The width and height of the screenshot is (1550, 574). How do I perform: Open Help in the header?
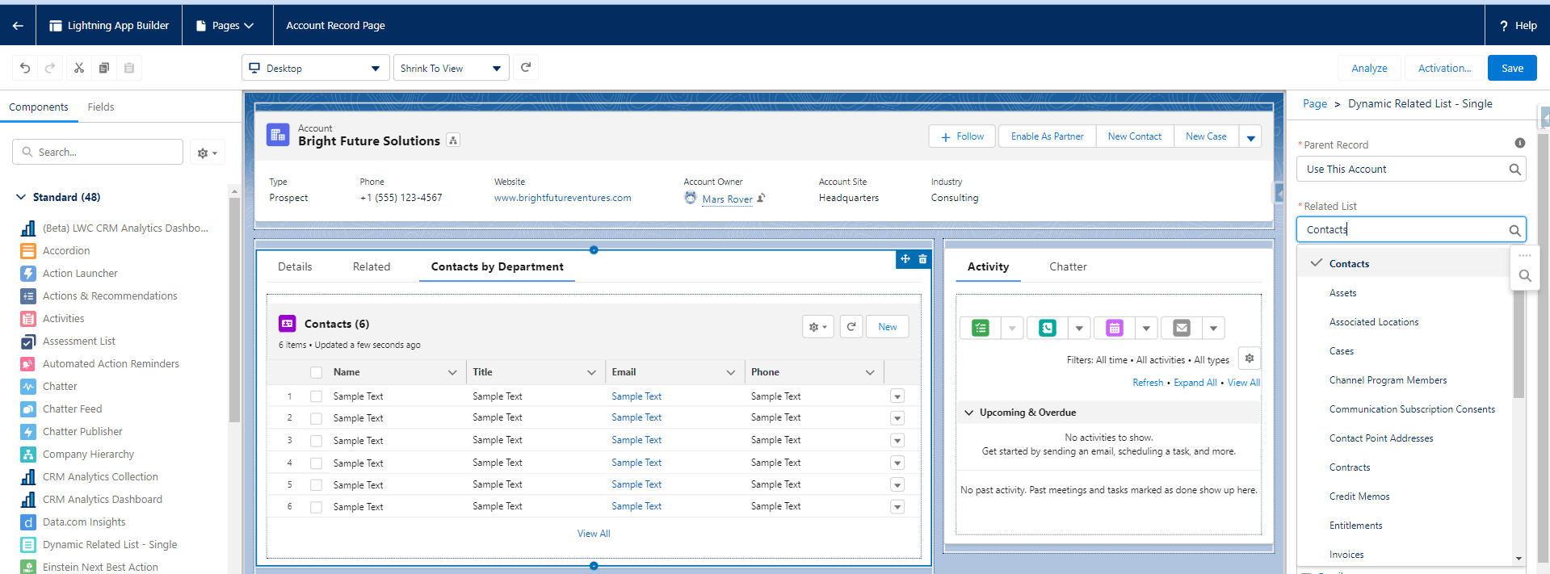[1518, 26]
